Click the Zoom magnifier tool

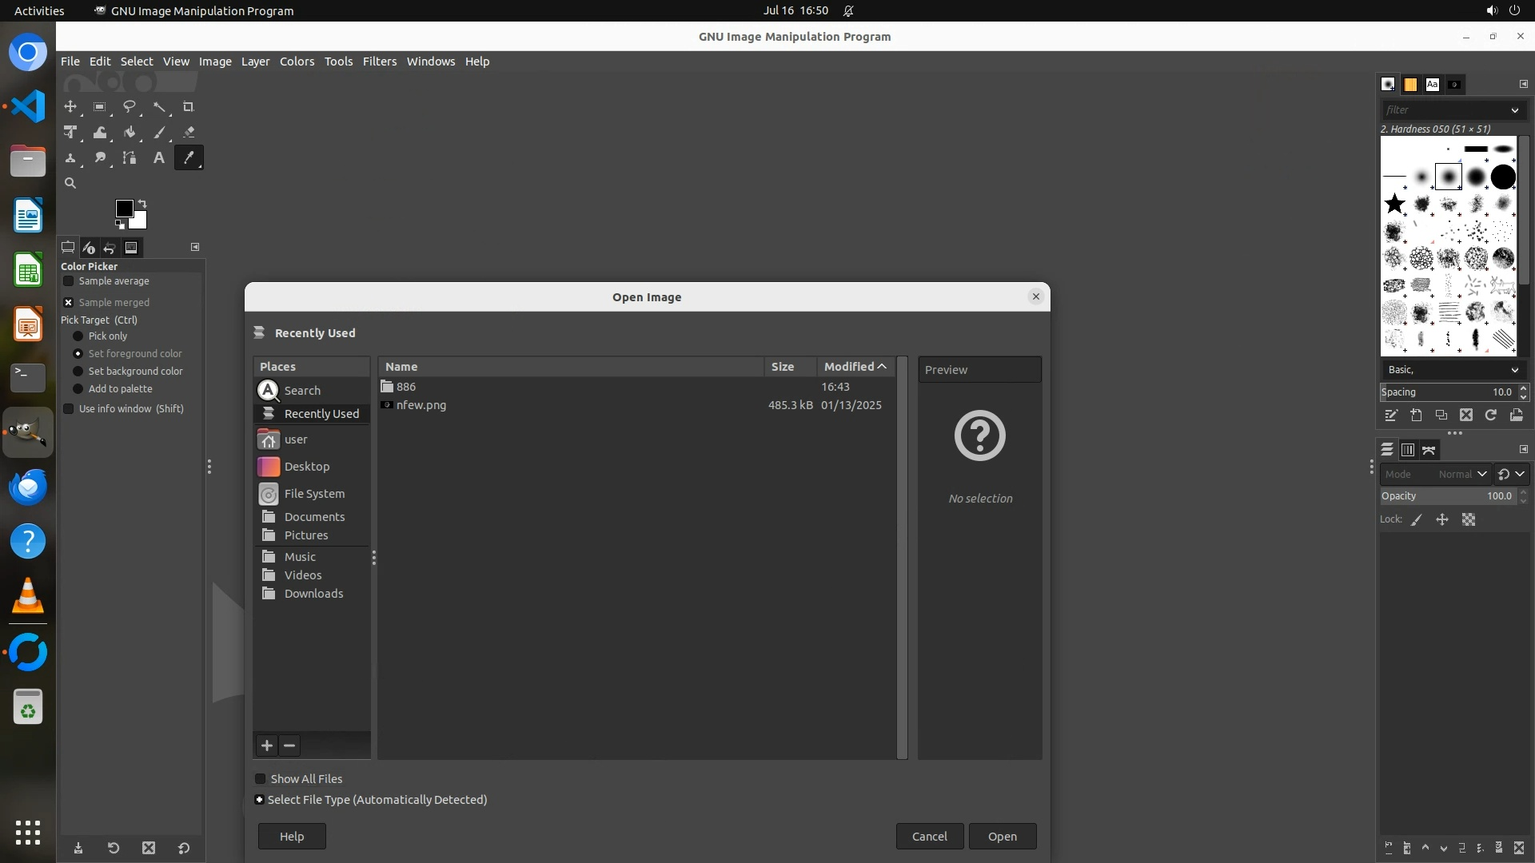[x=70, y=184]
